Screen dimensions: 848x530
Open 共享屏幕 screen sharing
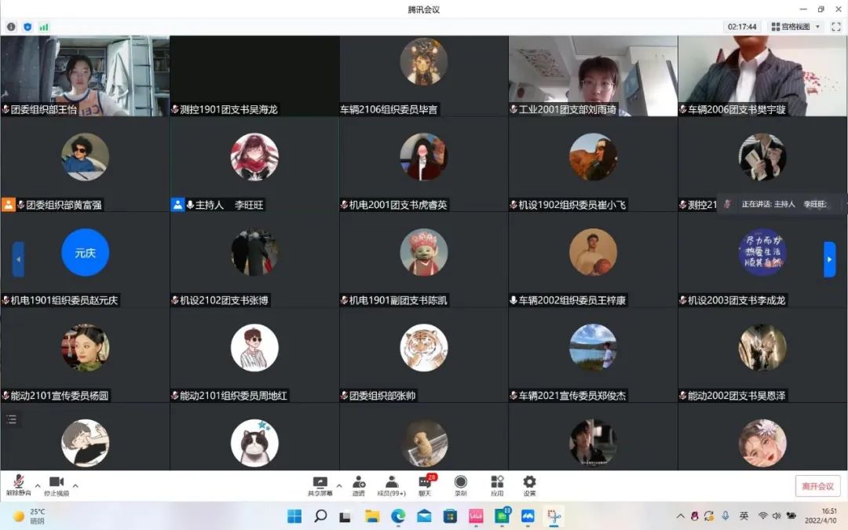coord(320,484)
